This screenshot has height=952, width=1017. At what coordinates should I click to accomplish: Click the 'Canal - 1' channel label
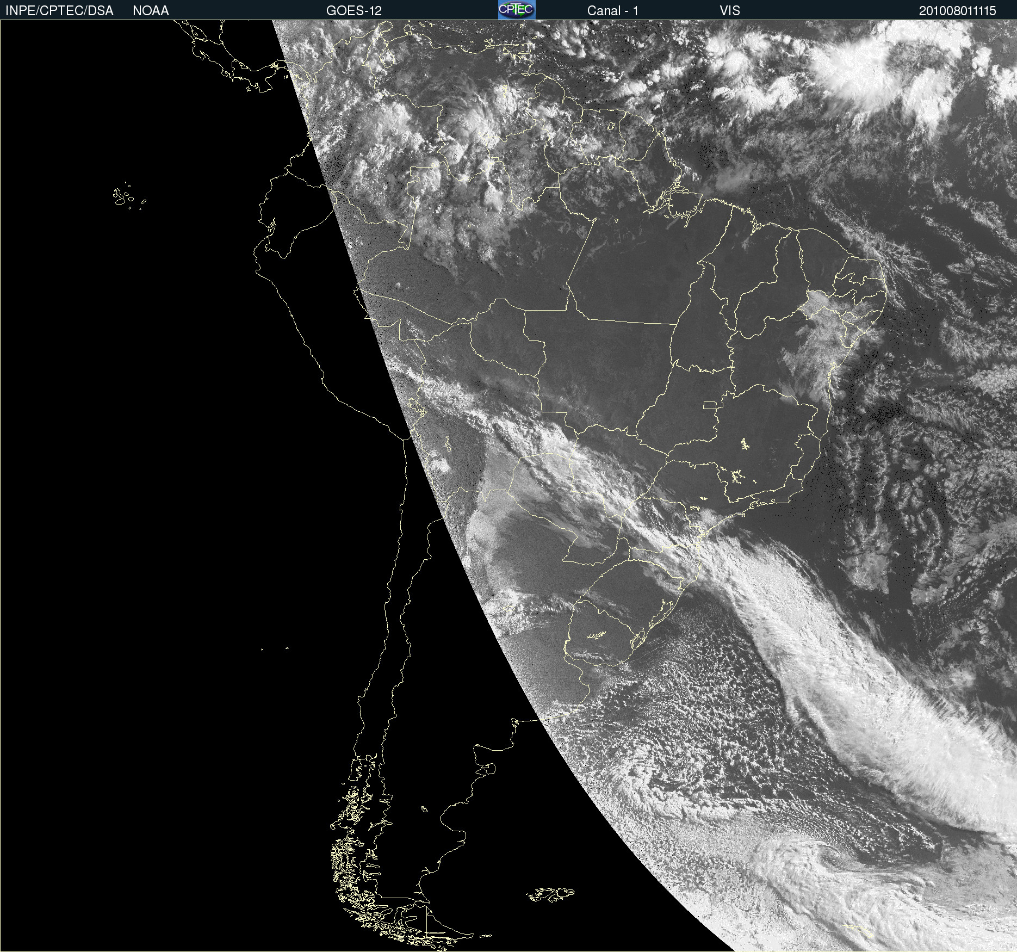point(613,11)
